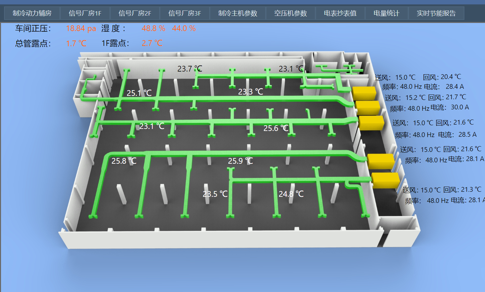This screenshot has width=485, height=292.
Task: Go to 信号厂房3F tab
Action: [185, 14]
